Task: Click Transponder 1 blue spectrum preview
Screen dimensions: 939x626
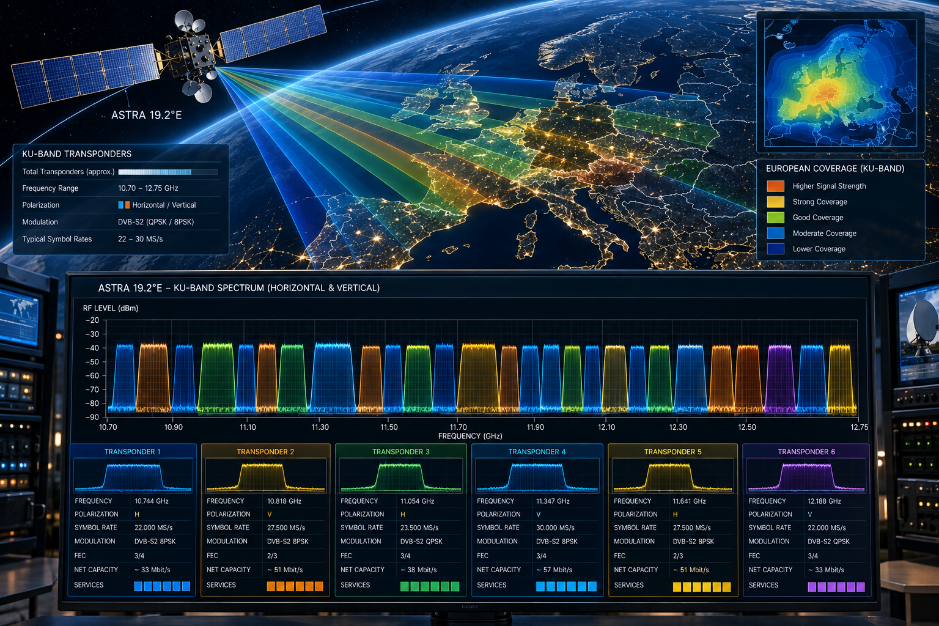Action: pos(133,476)
